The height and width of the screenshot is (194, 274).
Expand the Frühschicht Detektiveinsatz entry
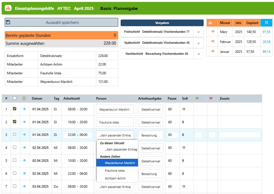point(198,32)
